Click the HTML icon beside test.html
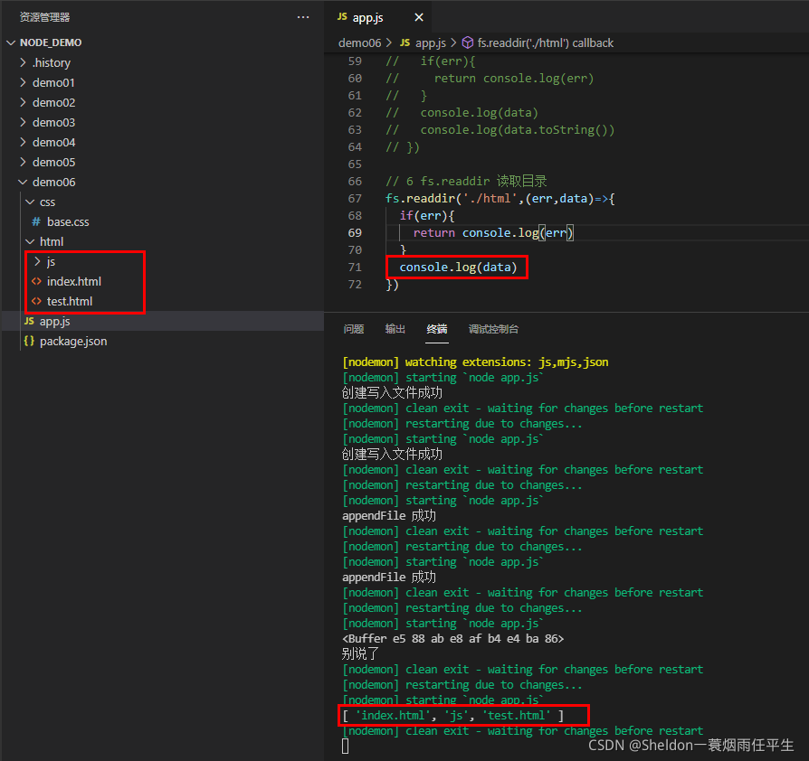This screenshot has width=809, height=761. point(36,301)
